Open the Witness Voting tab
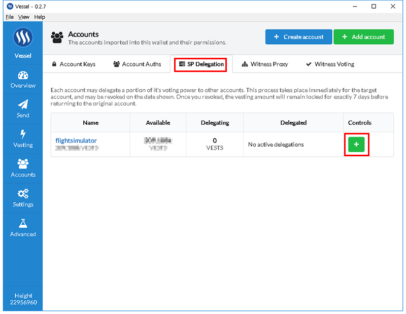Image resolution: width=406 pixels, height=314 pixels. point(330,64)
